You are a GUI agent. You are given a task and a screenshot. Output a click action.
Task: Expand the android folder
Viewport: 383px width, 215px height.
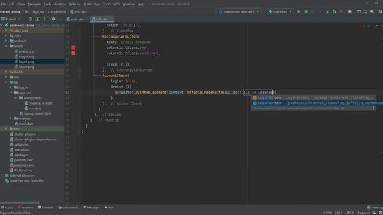pos(6,41)
